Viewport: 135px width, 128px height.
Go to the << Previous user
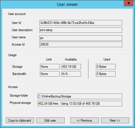(x=85, y=121)
